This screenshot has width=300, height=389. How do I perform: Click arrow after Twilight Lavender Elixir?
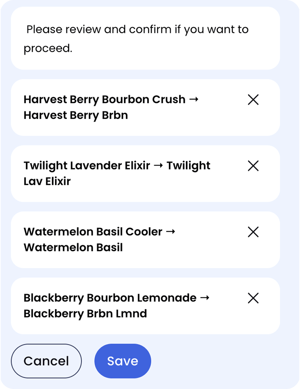[158, 166]
